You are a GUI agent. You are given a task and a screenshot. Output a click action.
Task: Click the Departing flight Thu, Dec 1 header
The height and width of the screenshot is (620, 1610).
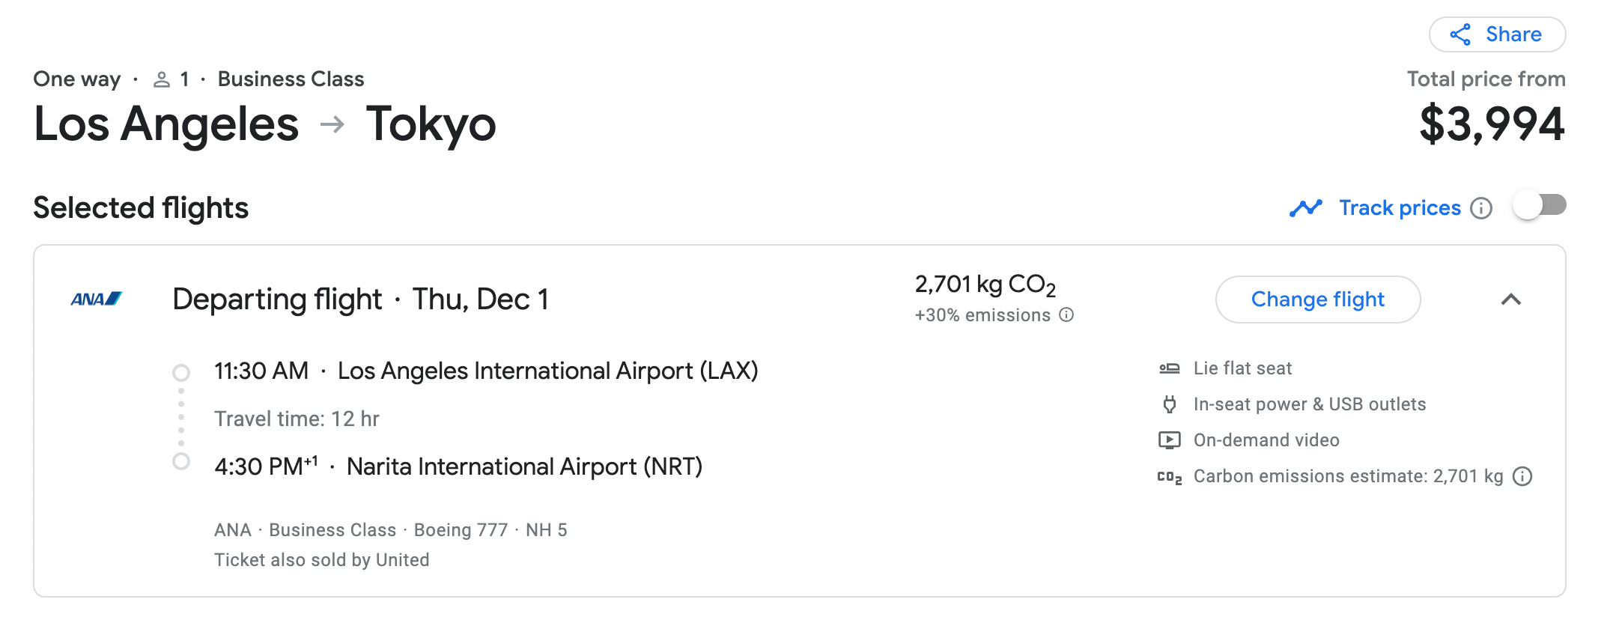360,300
